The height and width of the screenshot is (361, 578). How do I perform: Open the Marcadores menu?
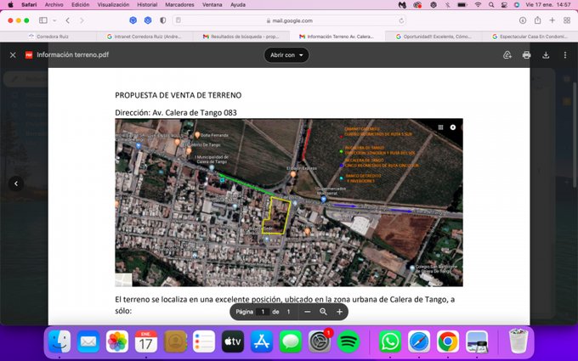pyautogui.click(x=178, y=4)
